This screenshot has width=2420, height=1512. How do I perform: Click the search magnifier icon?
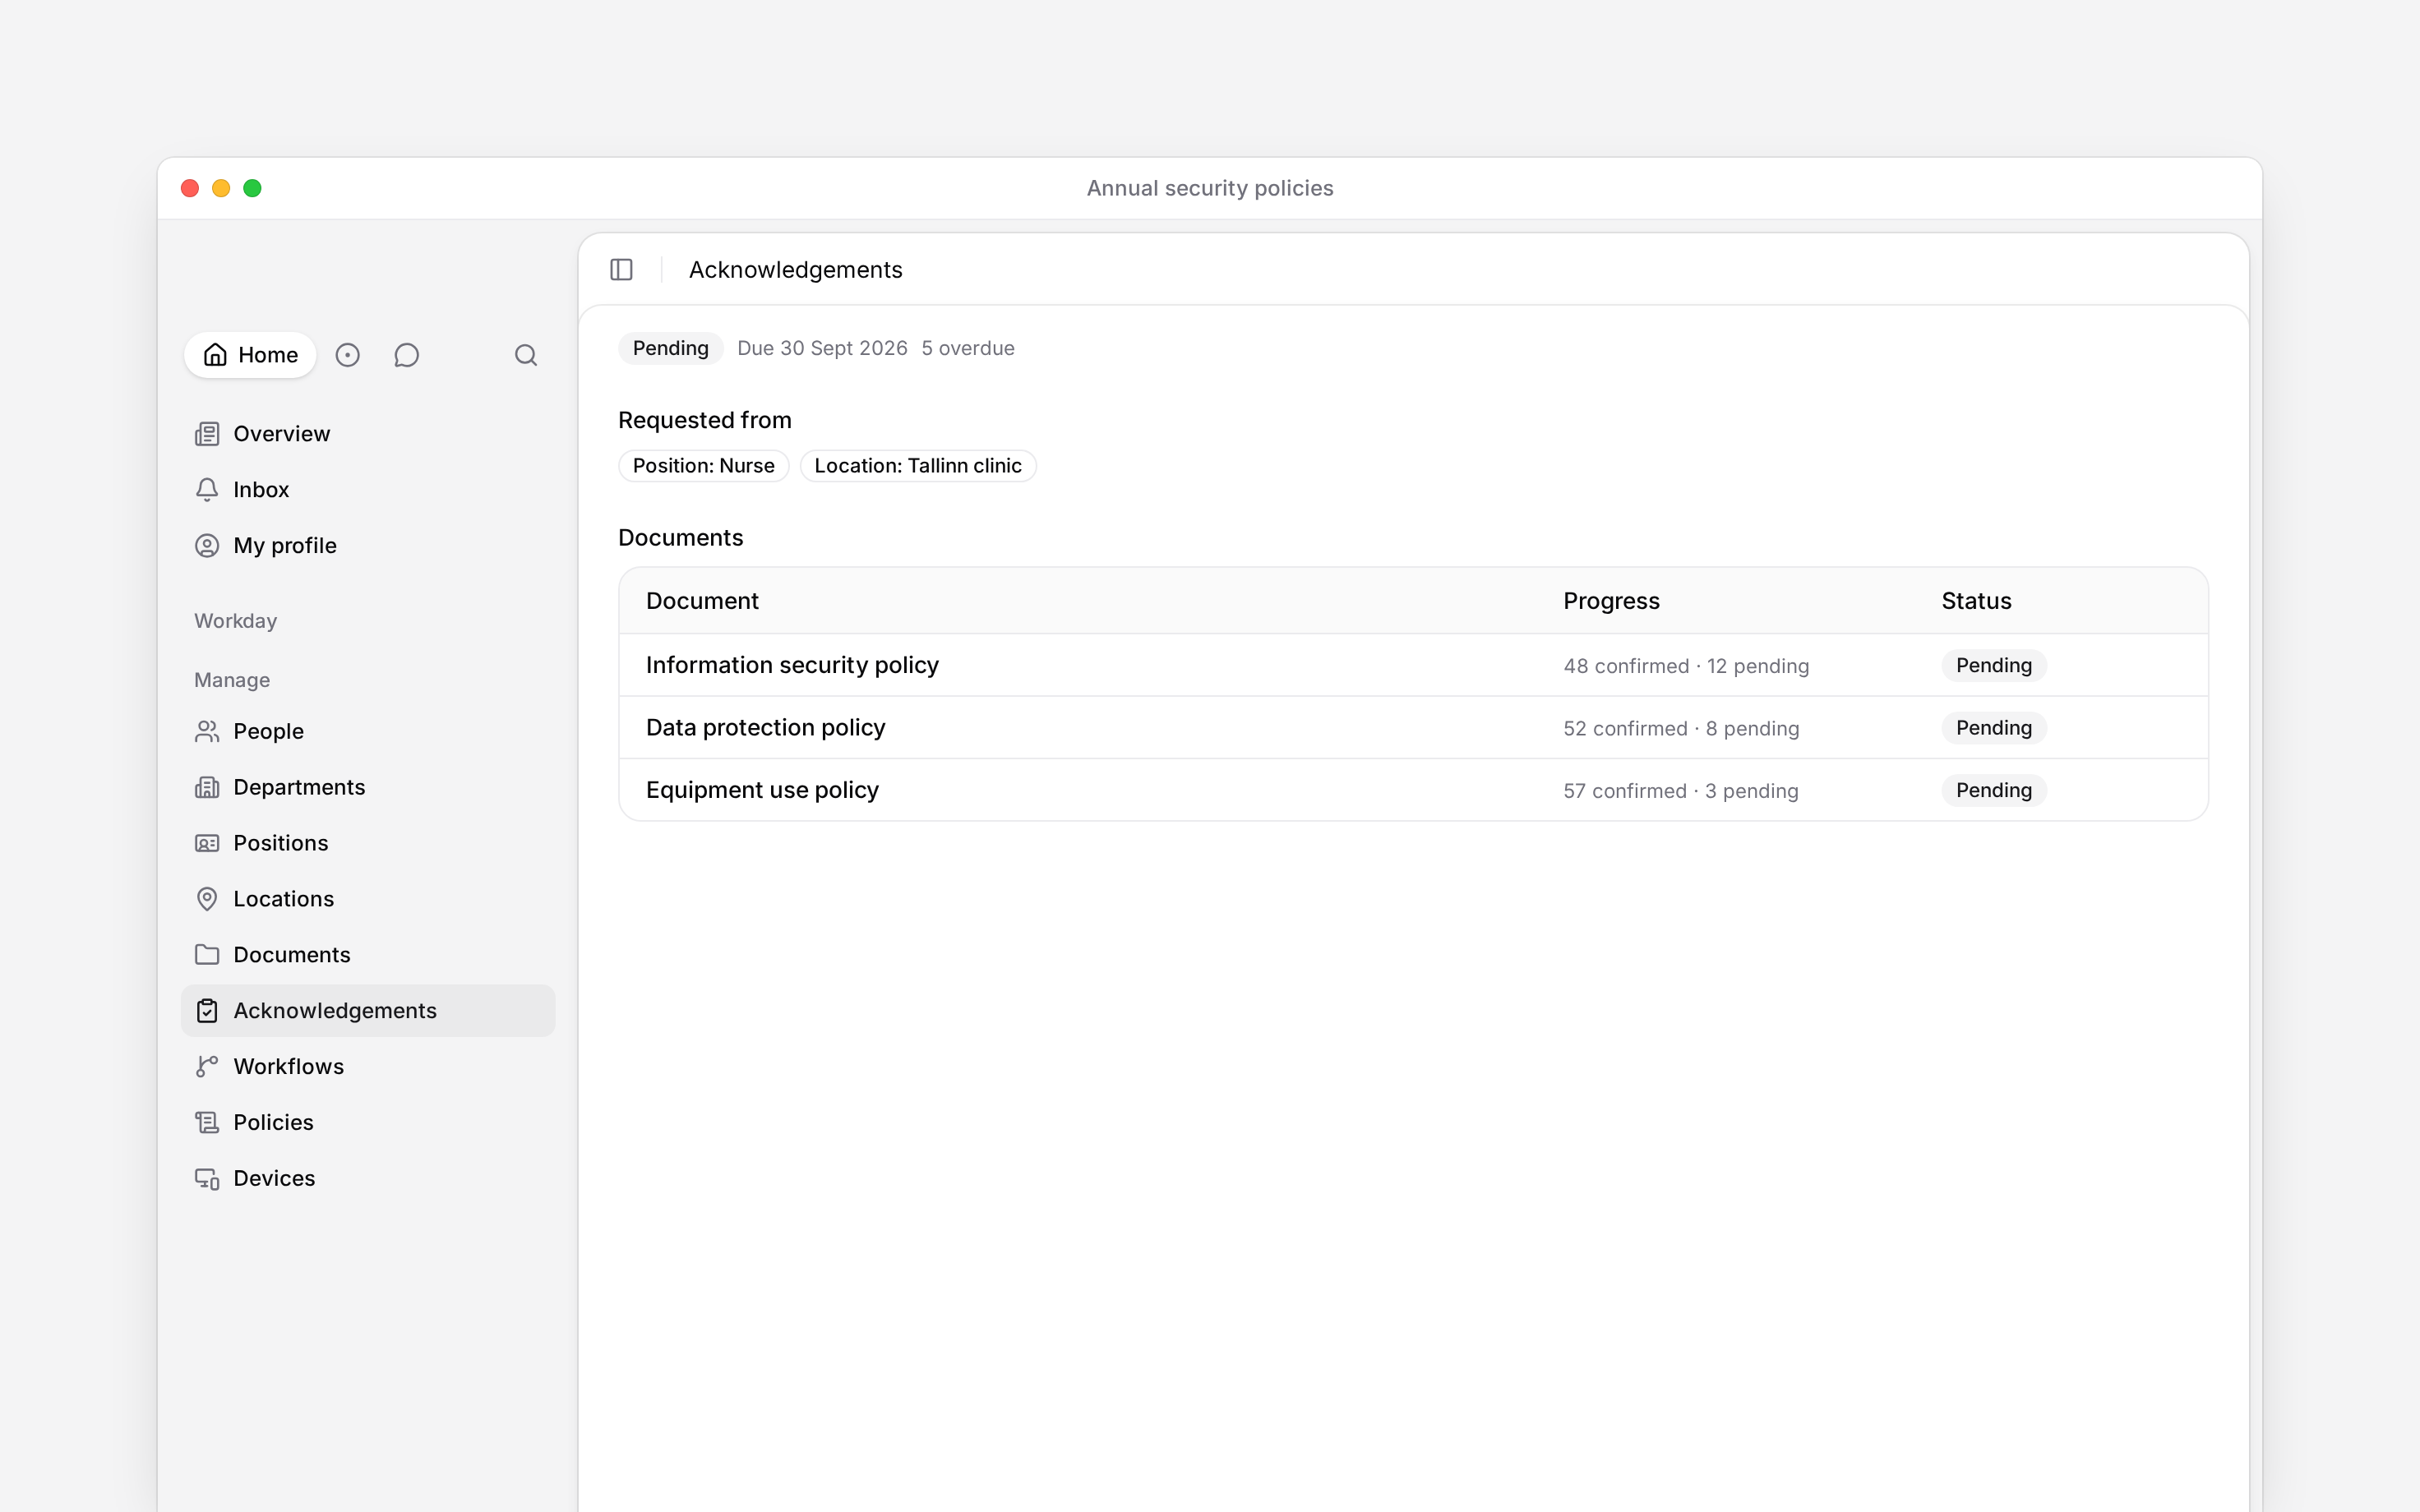(526, 355)
